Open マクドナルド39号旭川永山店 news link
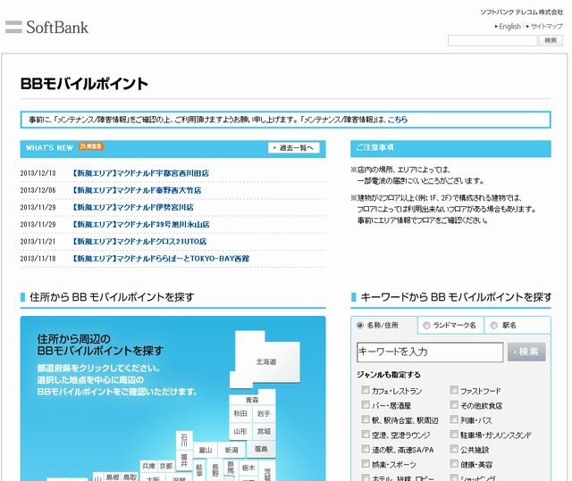This screenshot has height=481, width=572. pos(141,224)
